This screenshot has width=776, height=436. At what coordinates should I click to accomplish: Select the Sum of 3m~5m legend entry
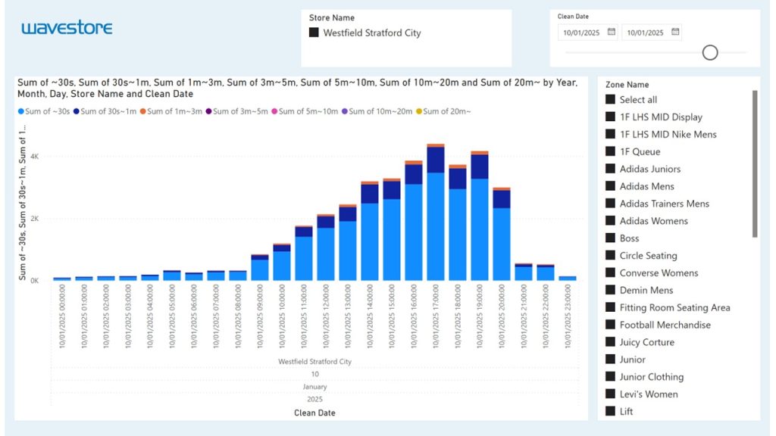click(237, 111)
